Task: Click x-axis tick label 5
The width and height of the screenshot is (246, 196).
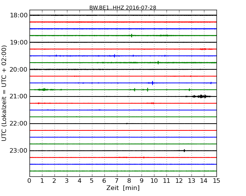Action: click(x=92, y=181)
